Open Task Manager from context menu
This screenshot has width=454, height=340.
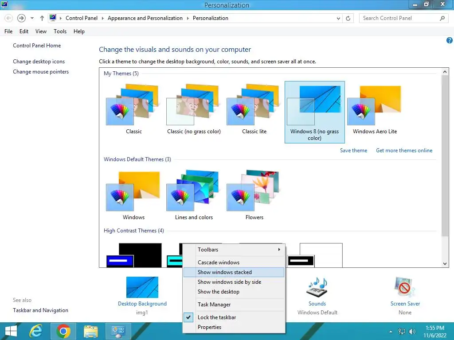click(234, 305)
